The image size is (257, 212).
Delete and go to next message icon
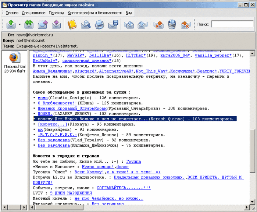pyautogui.click(x=186, y=24)
